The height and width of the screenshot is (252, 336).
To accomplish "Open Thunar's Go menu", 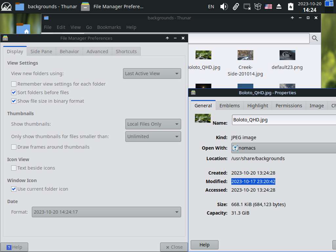I will pos(89,27).
